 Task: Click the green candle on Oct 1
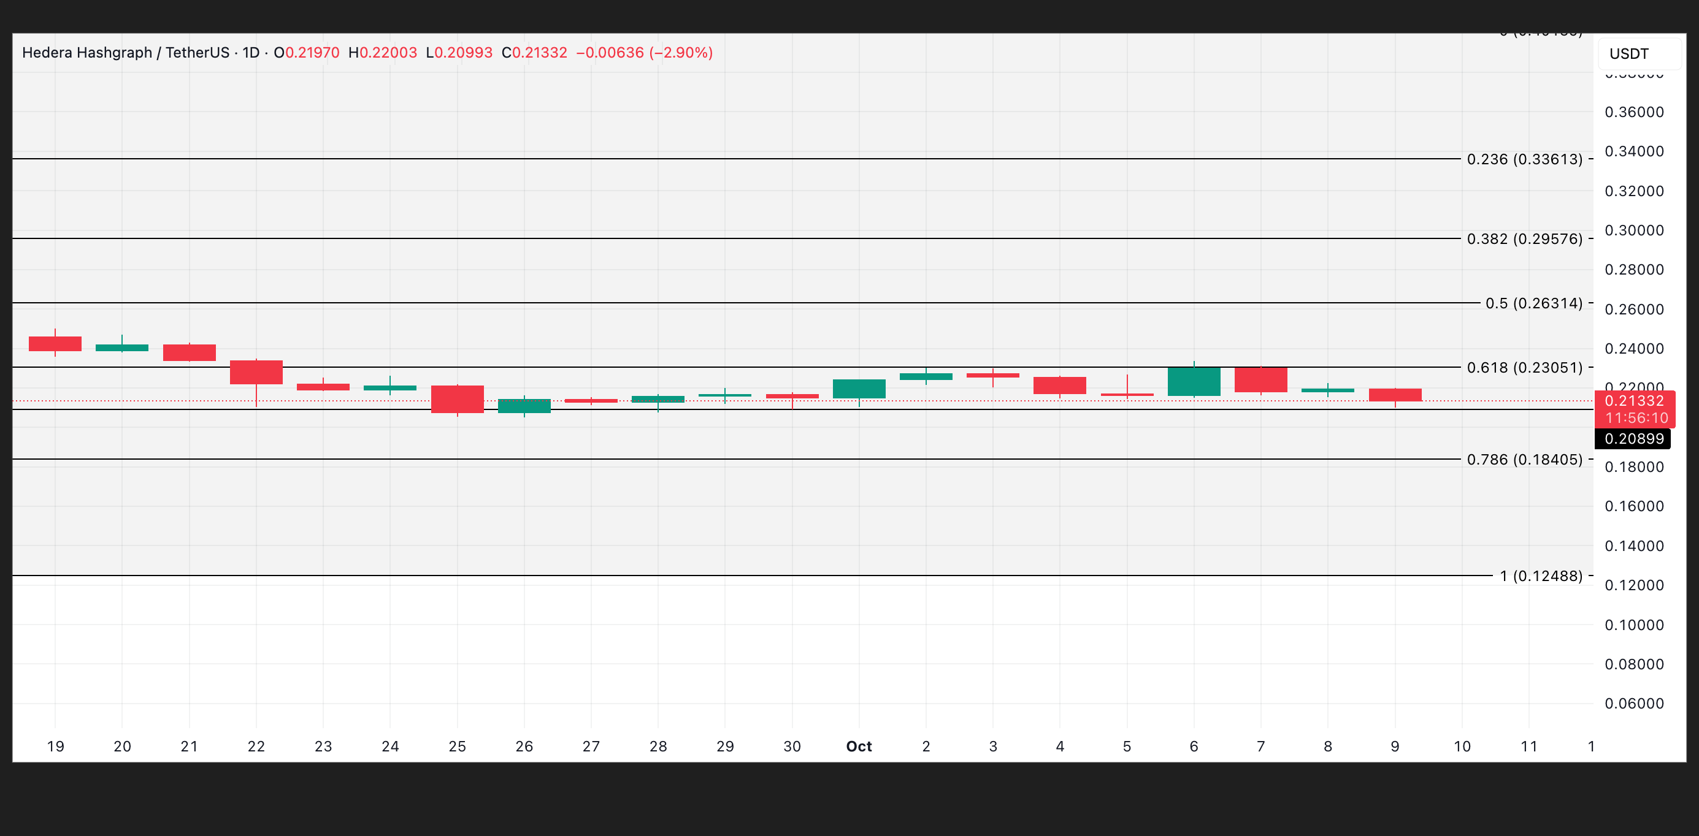pyautogui.click(x=859, y=389)
